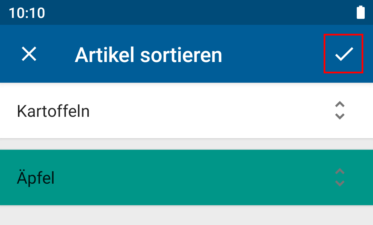Select the Kartoffeln list item
This screenshot has height=225, width=373.
[186, 110]
